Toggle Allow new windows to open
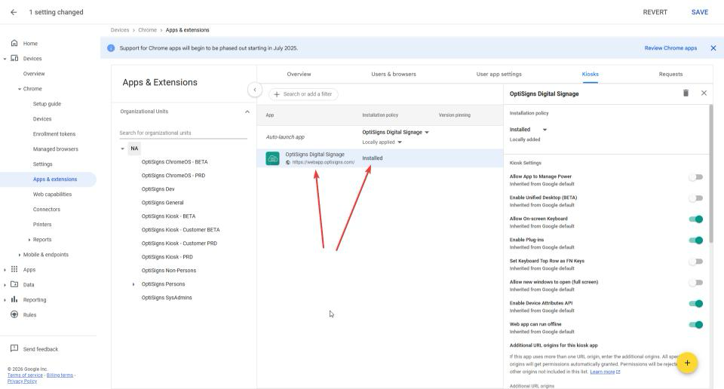 point(696,283)
